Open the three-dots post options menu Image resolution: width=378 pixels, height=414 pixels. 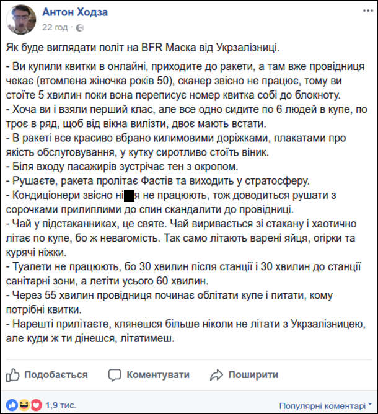367,11
